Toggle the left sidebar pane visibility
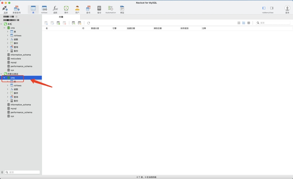The height and width of the screenshot is (179, 293). (264, 8)
